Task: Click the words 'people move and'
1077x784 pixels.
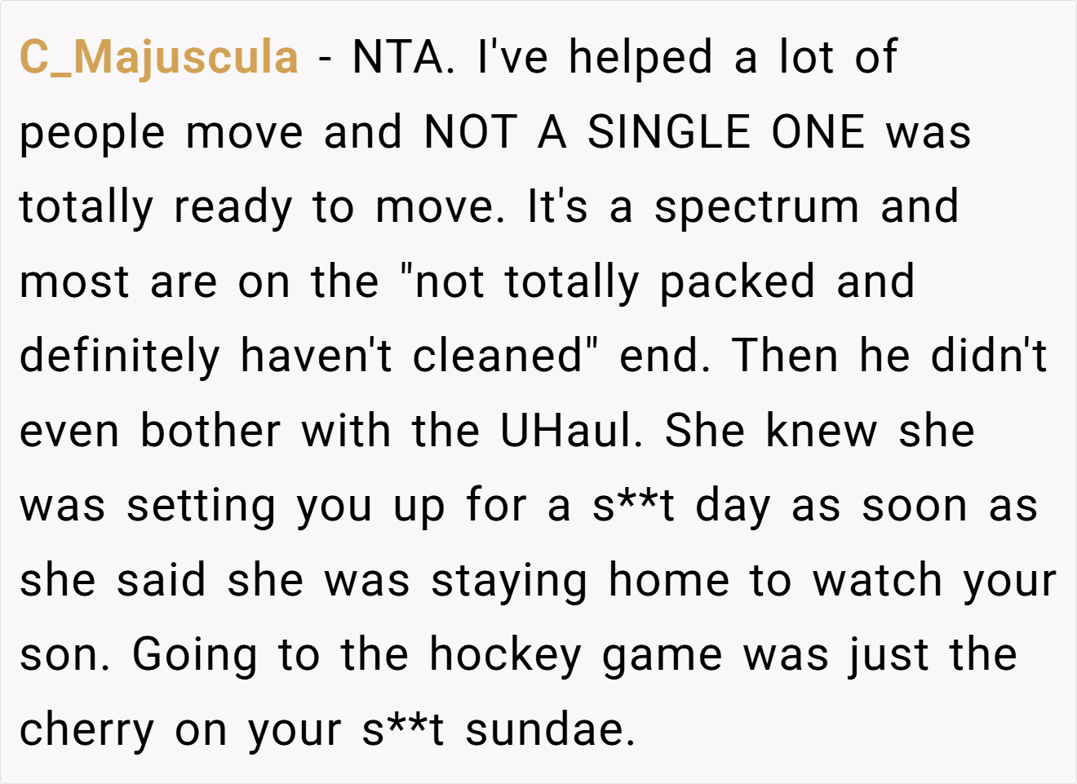Action: (x=211, y=133)
